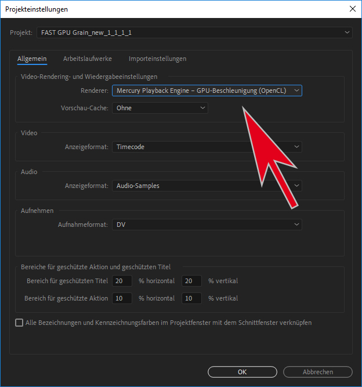Expand the Vorschau-Cache dropdown
This screenshot has height=387, width=362.
pos(160,108)
